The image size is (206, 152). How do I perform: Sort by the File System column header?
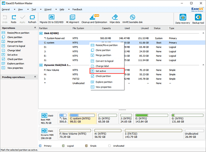click(82, 28)
